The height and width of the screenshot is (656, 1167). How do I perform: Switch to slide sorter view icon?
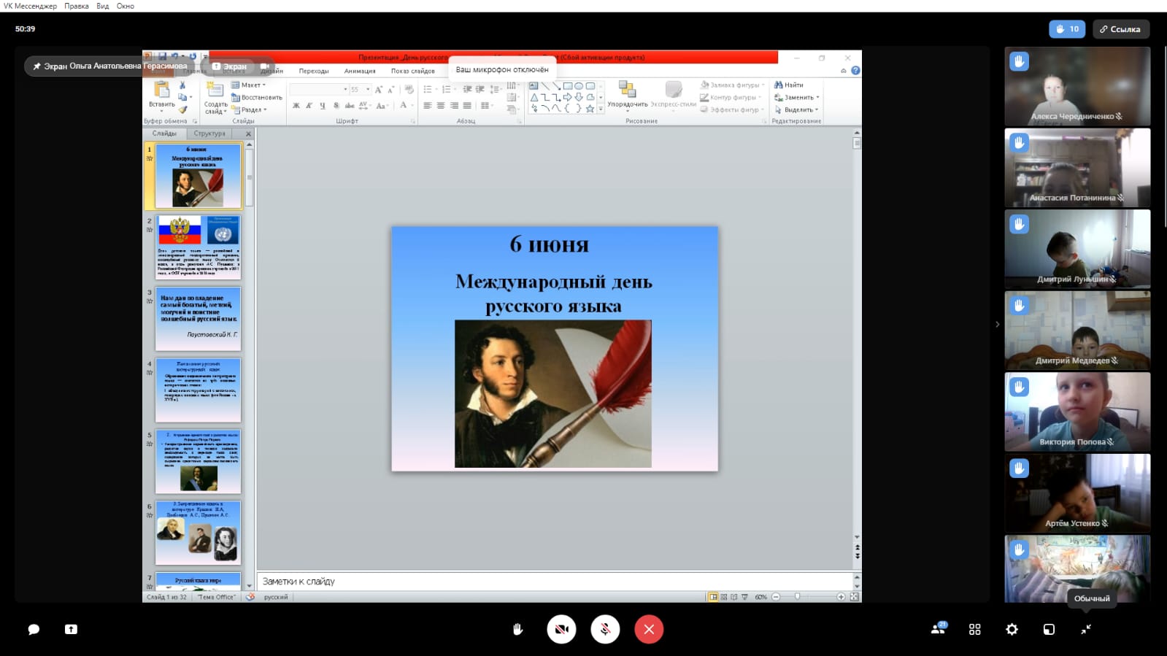coord(724,597)
